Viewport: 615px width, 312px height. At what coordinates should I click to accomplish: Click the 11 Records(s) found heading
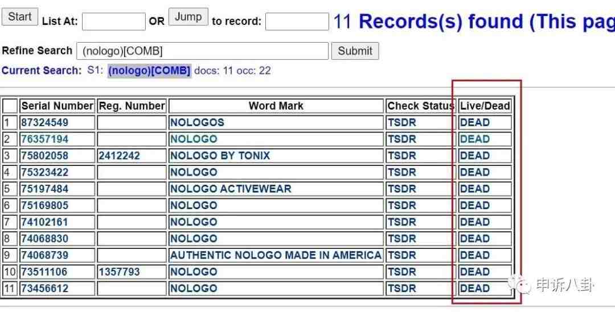tap(474, 21)
